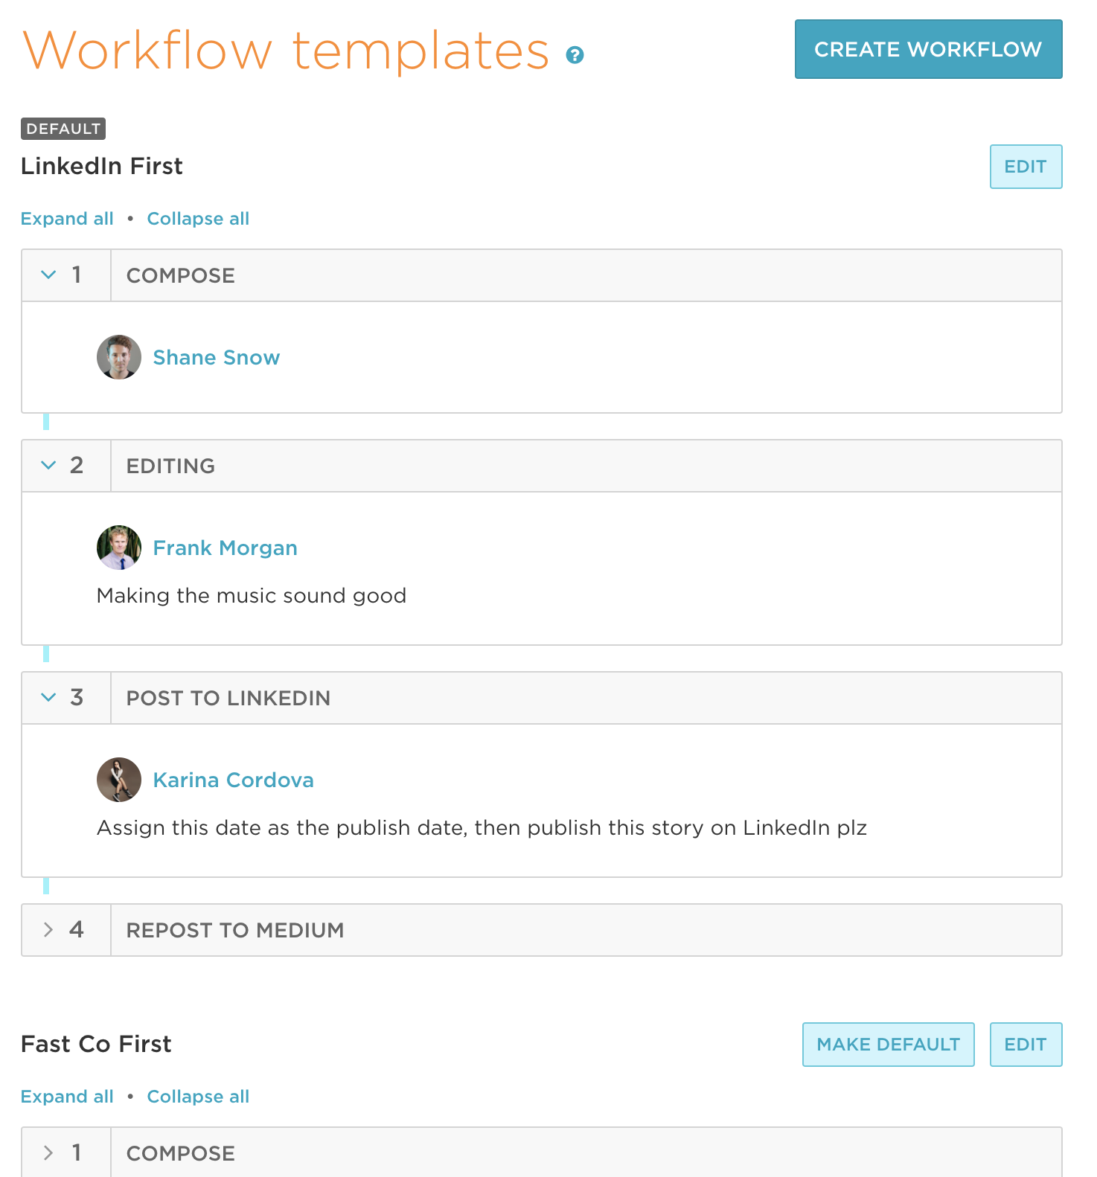The height and width of the screenshot is (1177, 1097).
Task: Click Shane Snow's profile picture
Action: (118, 357)
